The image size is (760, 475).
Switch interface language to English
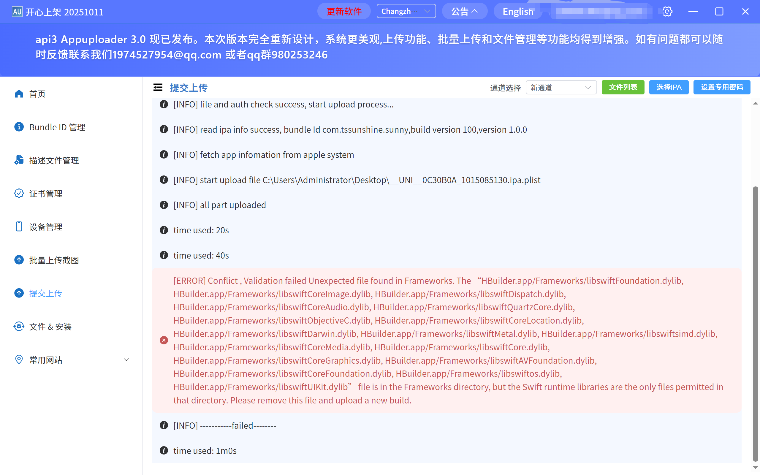click(518, 12)
